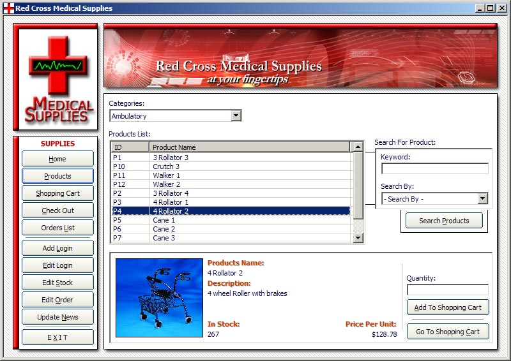The height and width of the screenshot is (361, 511).
Task: Open the Categories dropdown
Action: pyautogui.click(x=236, y=116)
